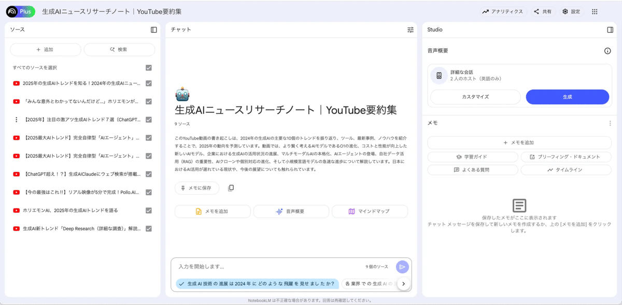
Task: Open the 設定 settings menu
Action: click(571, 11)
